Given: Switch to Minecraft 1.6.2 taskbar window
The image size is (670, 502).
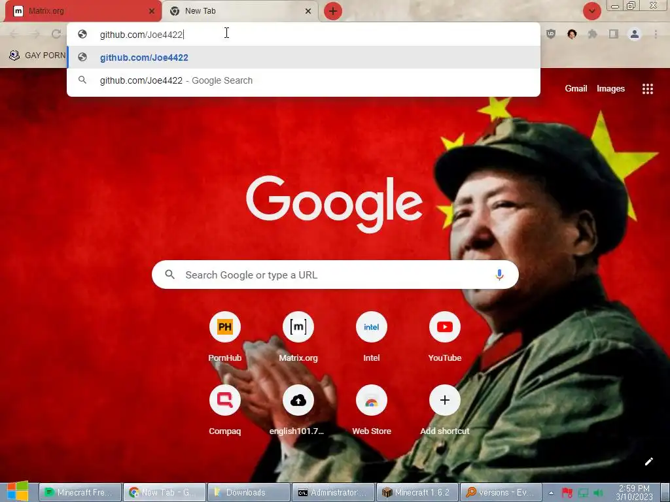Looking at the screenshot, I should point(417,492).
